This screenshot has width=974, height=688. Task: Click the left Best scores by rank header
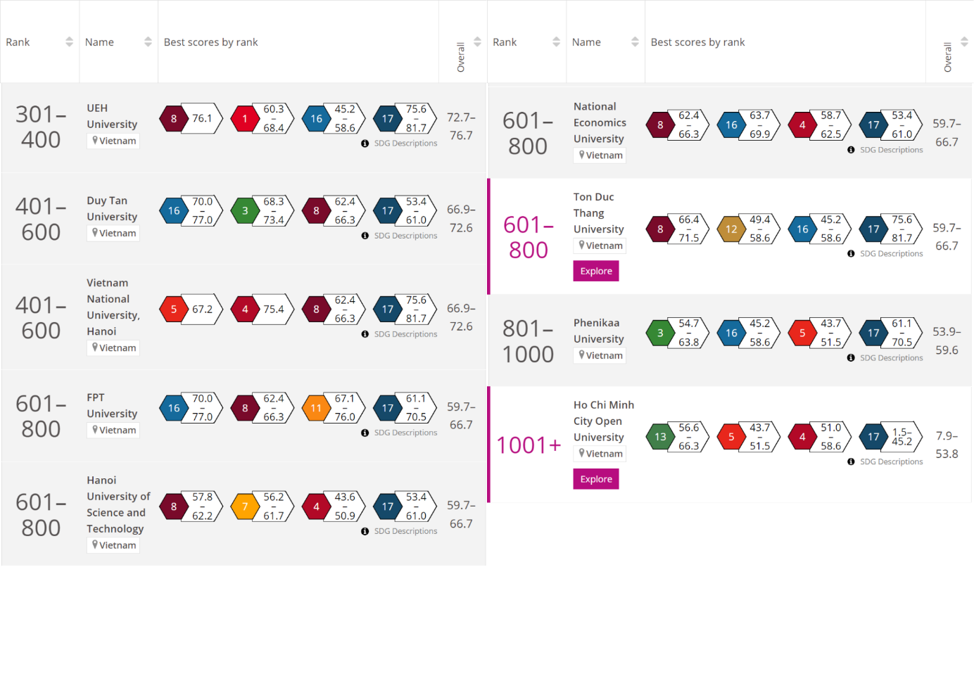point(210,42)
